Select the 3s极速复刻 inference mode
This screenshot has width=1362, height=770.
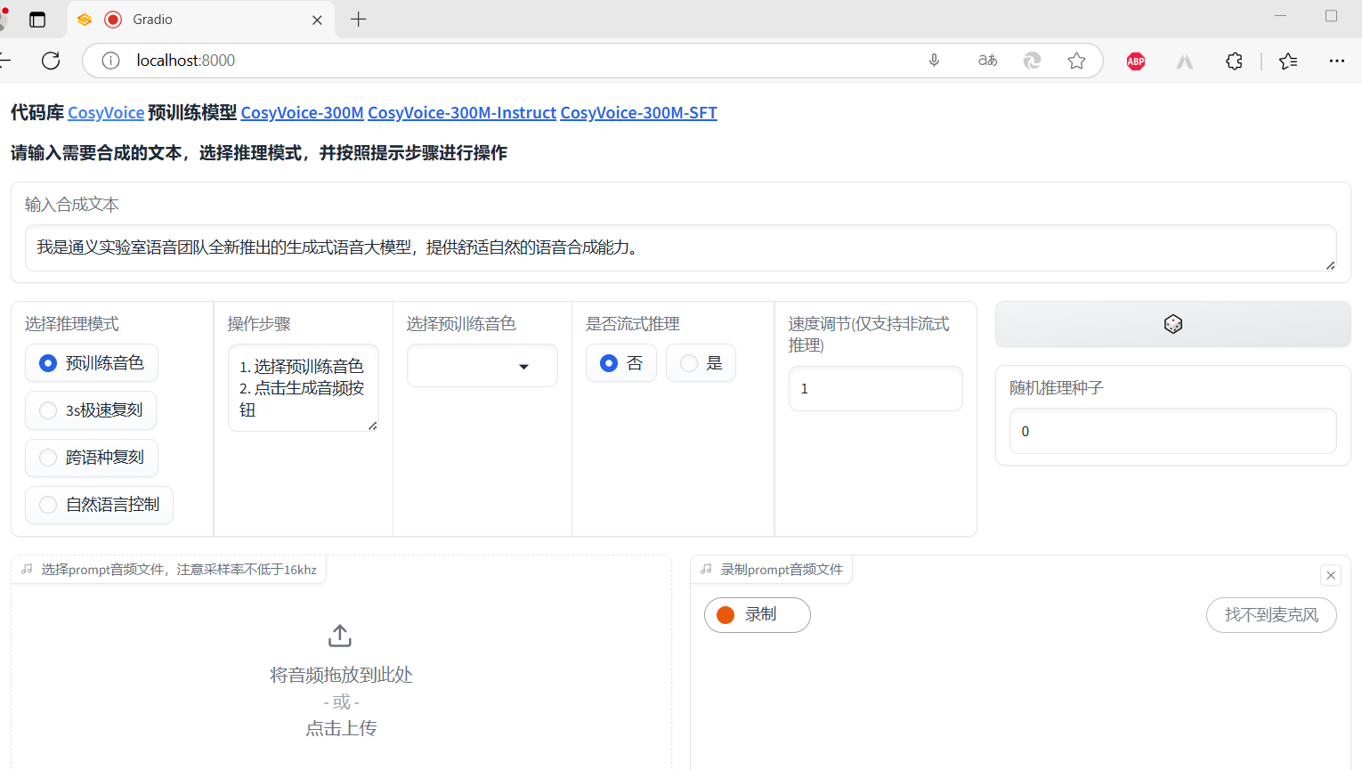tap(91, 409)
